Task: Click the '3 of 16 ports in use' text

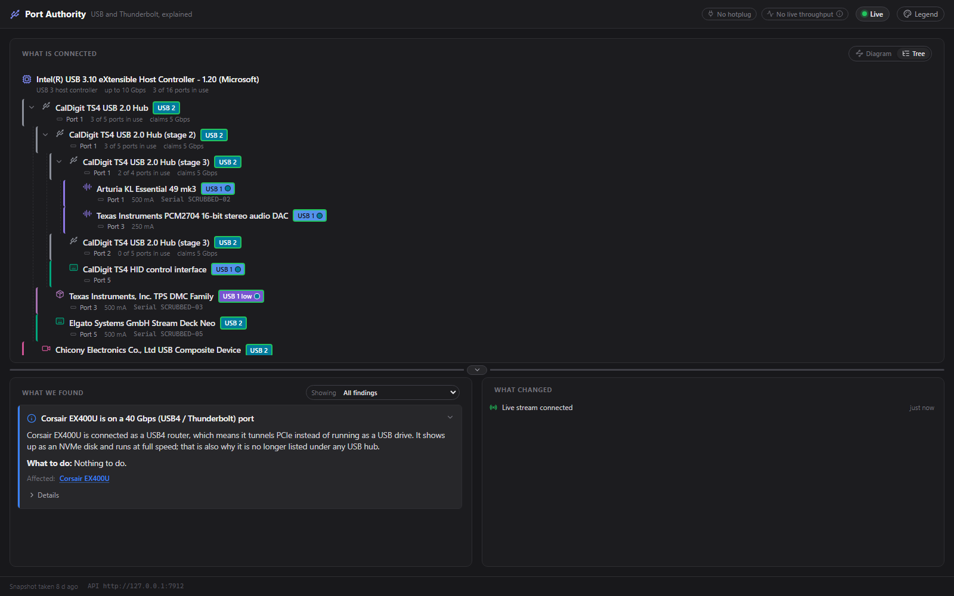Action: (x=181, y=91)
